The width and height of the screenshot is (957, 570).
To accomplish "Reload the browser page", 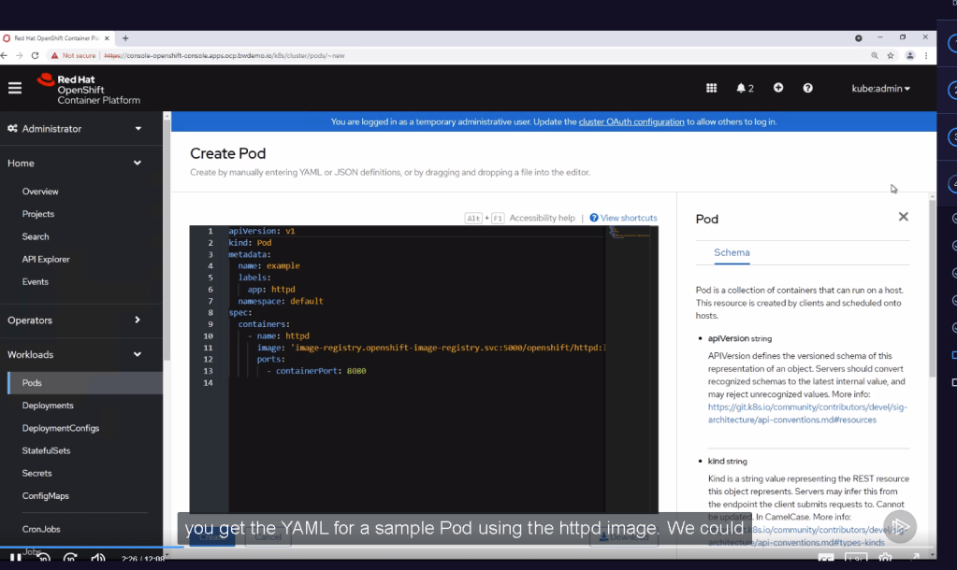I will pyautogui.click(x=35, y=55).
